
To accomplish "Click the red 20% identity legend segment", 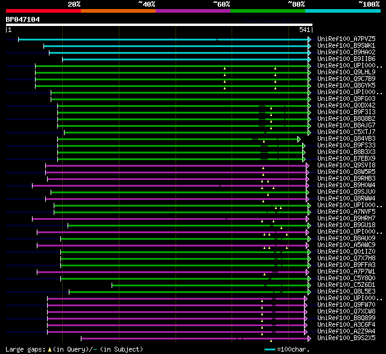I will (43, 11).
